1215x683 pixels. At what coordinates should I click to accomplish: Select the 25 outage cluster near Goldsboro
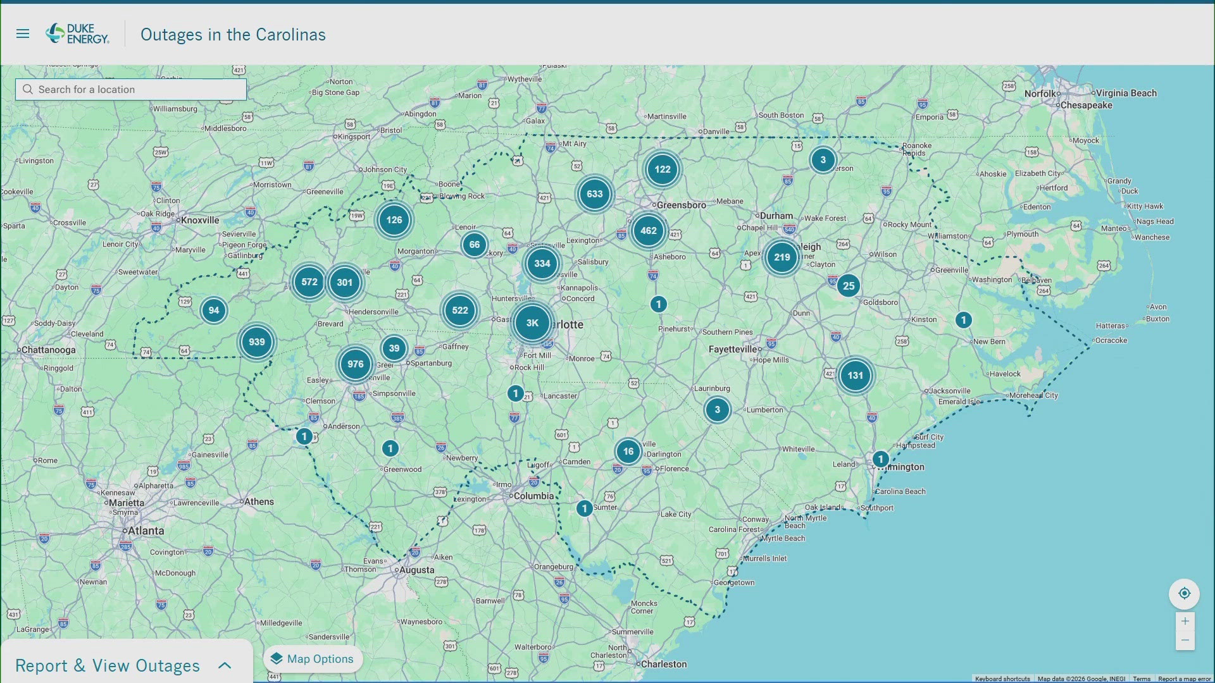coord(849,285)
